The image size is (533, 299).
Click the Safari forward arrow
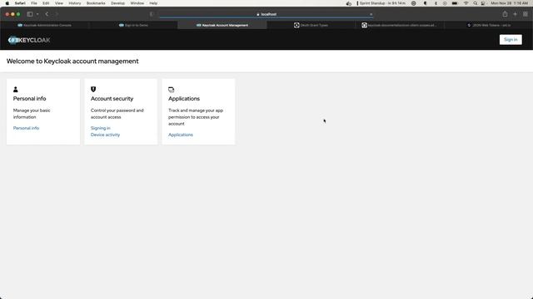[x=57, y=14]
